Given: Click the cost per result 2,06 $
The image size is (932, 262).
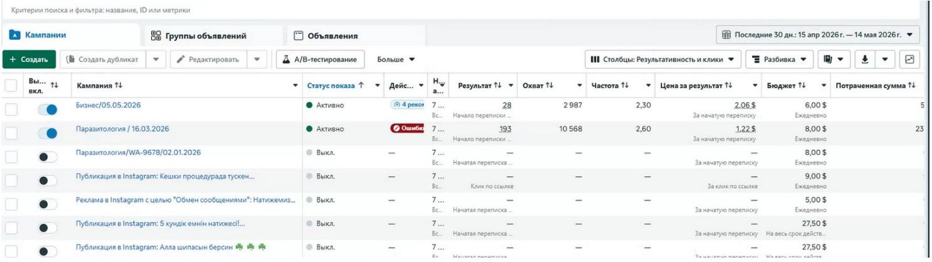Looking at the screenshot, I should pos(745,105).
